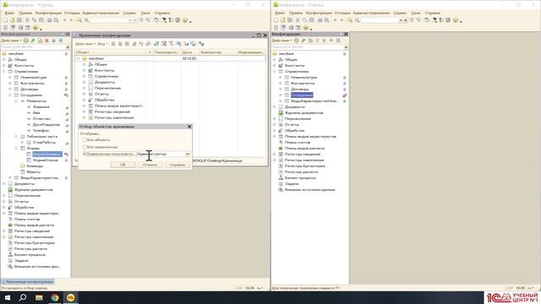
Task: Select Планы счетов in right window tree
Action: click(x=297, y=143)
